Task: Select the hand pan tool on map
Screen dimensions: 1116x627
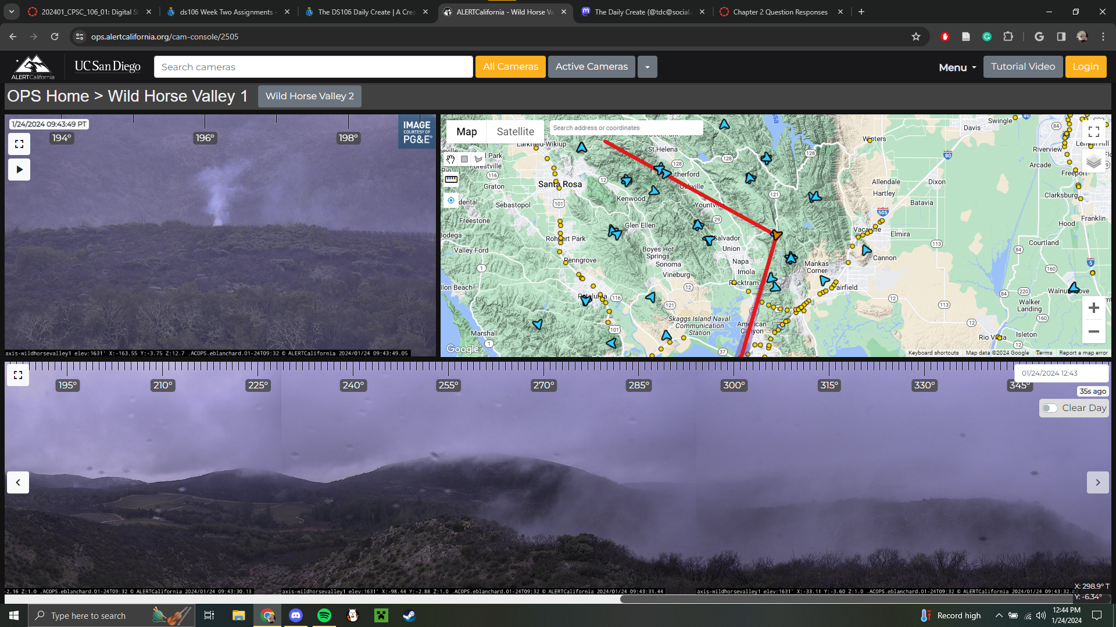Action: [450, 159]
